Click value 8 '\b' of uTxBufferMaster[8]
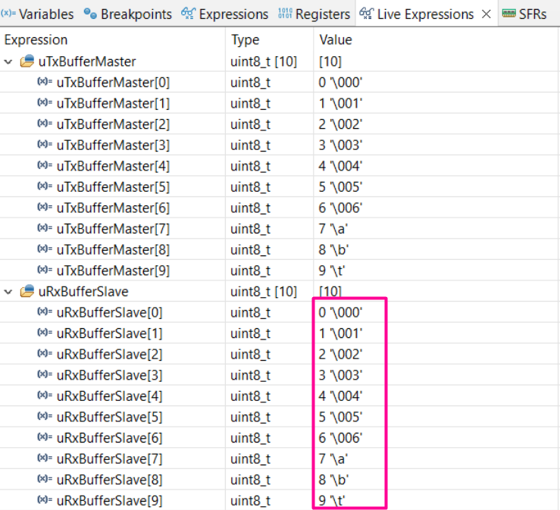This screenshot has width=560, height=510. 333,249
